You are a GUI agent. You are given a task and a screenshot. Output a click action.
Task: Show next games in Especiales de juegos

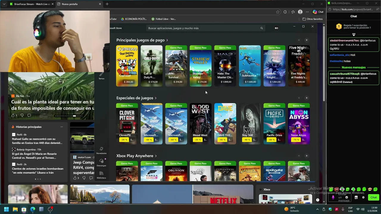(x=307, y=98)
